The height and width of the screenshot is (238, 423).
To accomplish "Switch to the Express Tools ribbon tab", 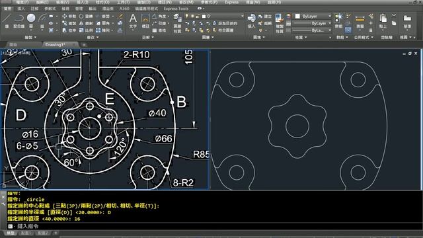I will coord(176,9).
